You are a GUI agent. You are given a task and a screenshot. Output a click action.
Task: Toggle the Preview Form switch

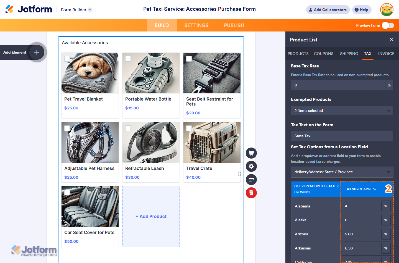388,25
